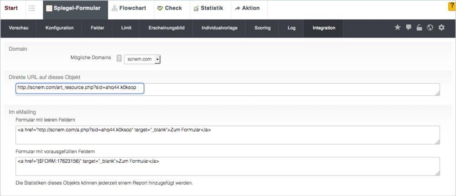Open settings gear icon
This screenshot has height=196, width=456.
(x=441, y=28)
